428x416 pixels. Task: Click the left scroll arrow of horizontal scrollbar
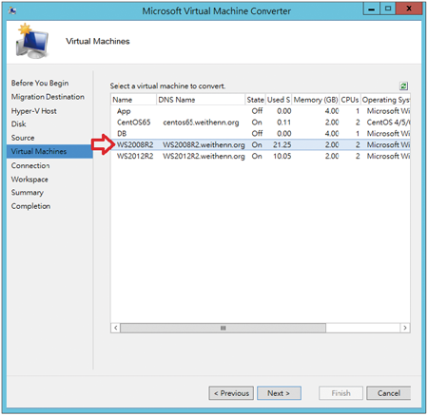tap(116, 328)
